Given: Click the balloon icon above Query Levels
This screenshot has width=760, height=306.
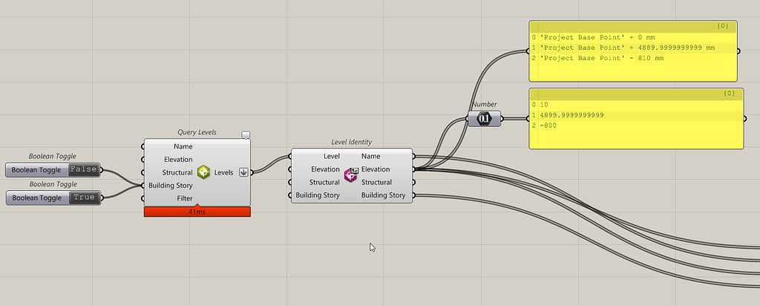Looking at the screenshot, I should tap(246, 135).
